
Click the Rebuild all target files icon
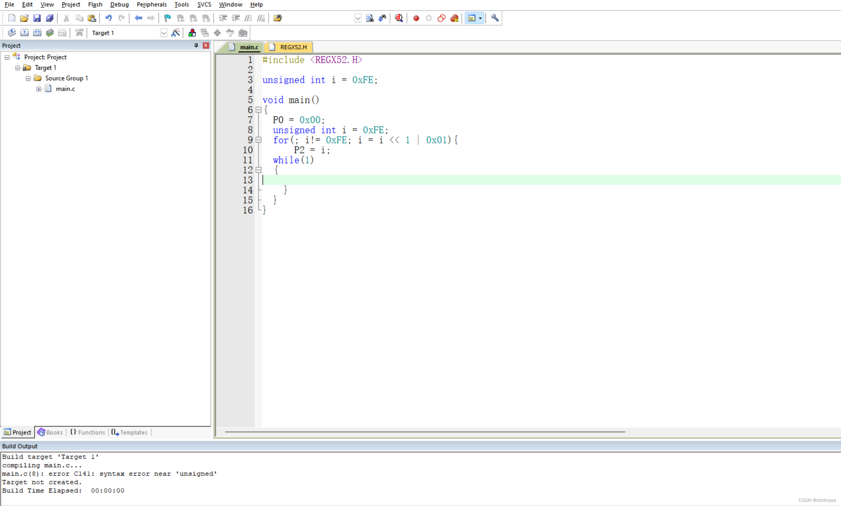tap(37, 33)
